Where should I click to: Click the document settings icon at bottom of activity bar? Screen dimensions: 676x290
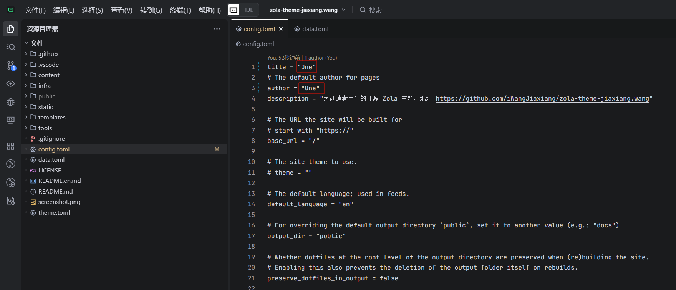11,201
